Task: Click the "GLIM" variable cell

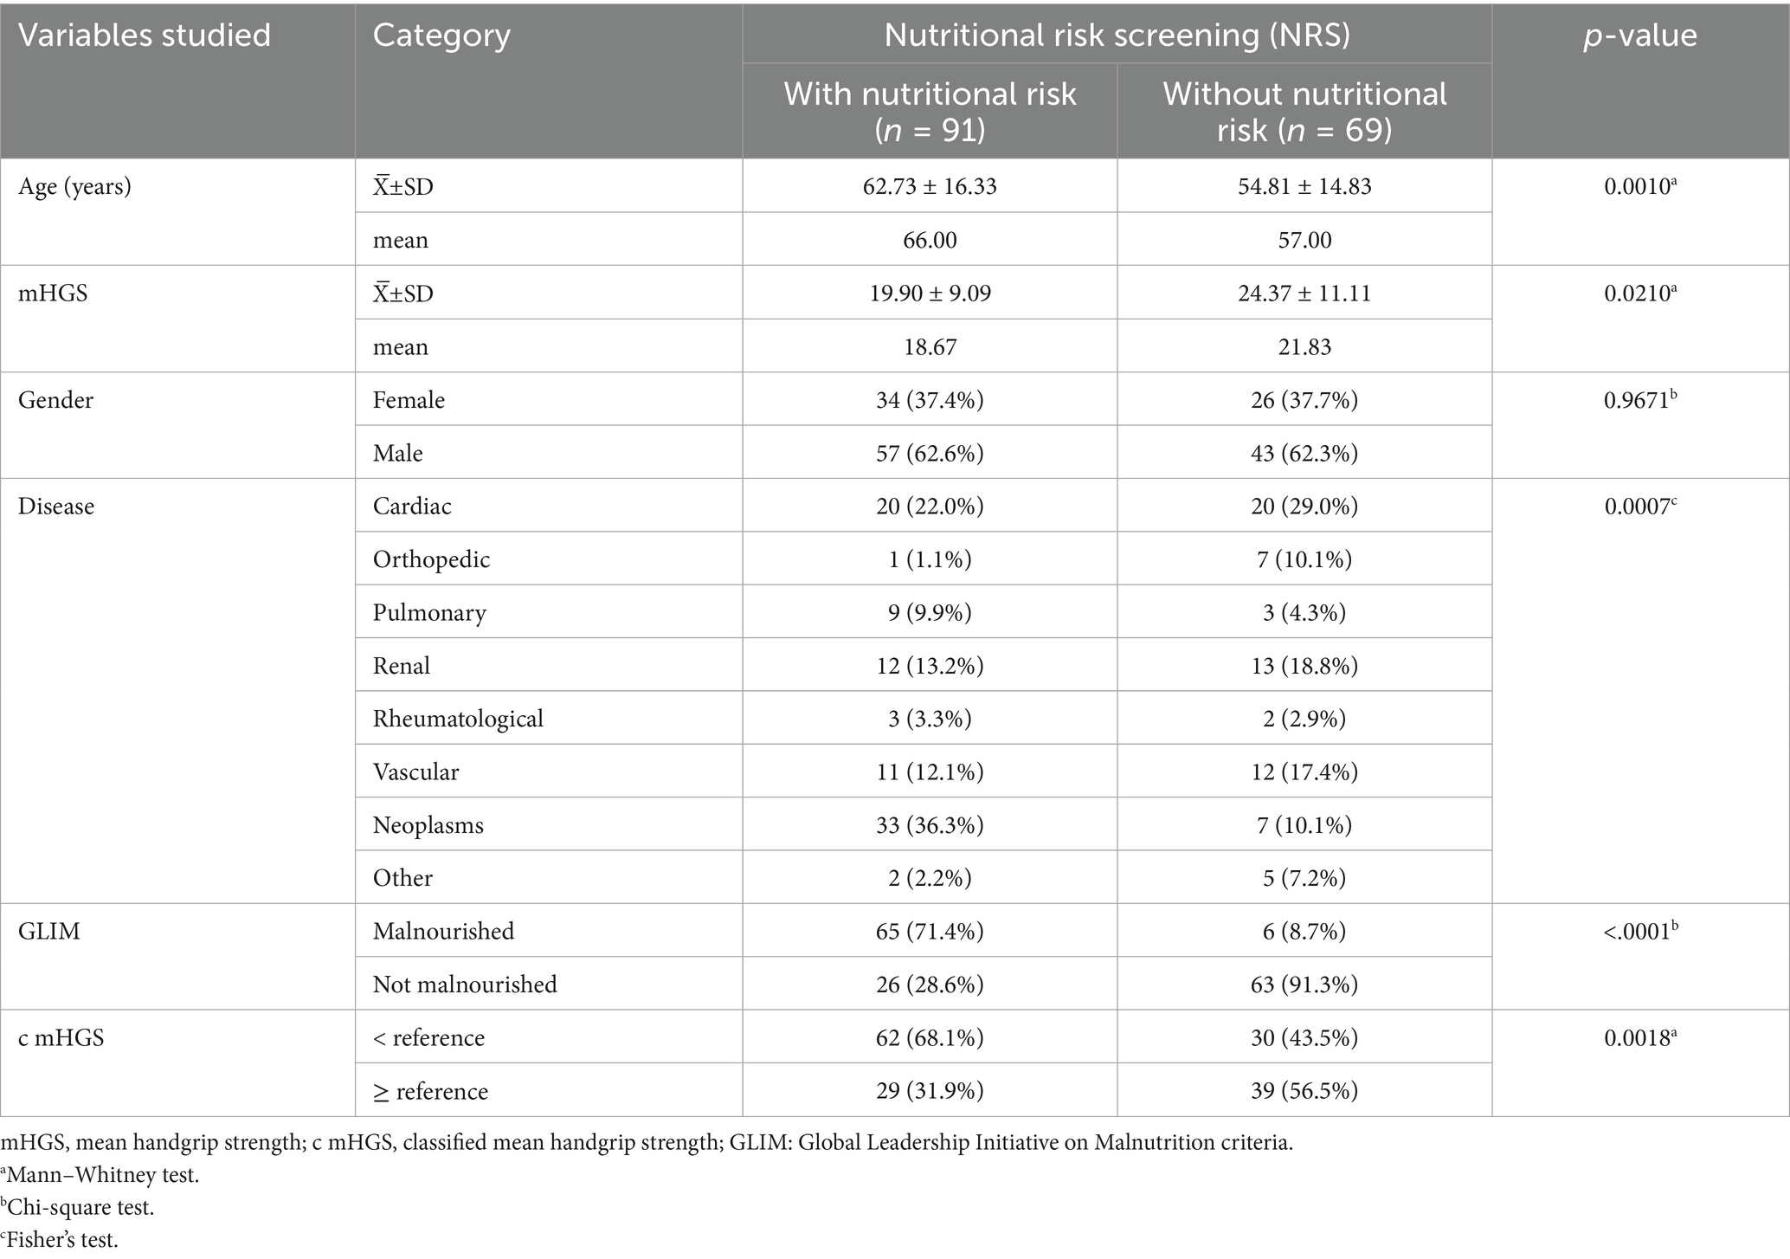Action: point(49,932)
